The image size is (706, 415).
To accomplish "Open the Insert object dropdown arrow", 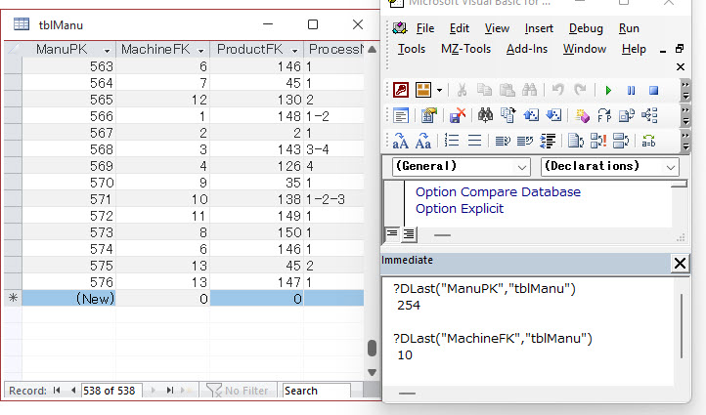I will (x=439, y=91).
